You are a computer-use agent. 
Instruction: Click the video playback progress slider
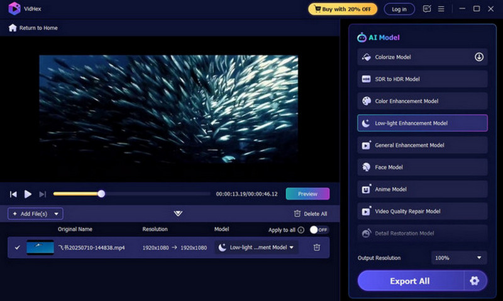point(132,194)
